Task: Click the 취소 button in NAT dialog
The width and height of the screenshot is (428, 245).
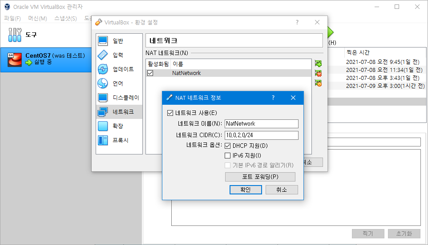Action: tap(282, 190)
